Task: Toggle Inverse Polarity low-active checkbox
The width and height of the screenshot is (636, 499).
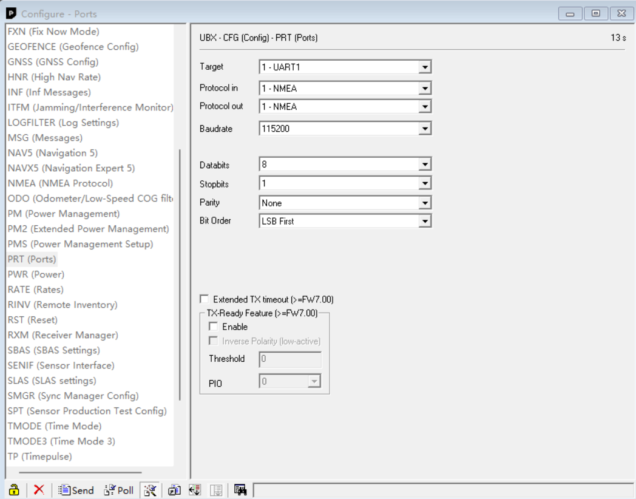Action: click(212, 340)
